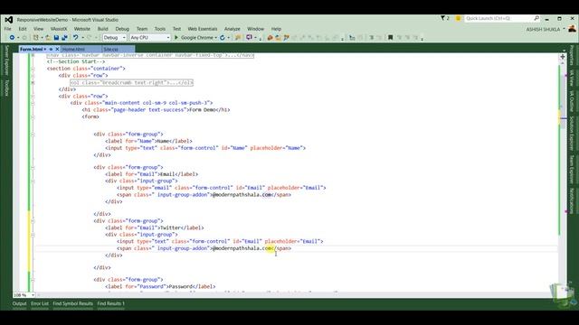This screenshot has height=325, width=579.
Task: Close the Form.html tab
Action: point(57,49)
